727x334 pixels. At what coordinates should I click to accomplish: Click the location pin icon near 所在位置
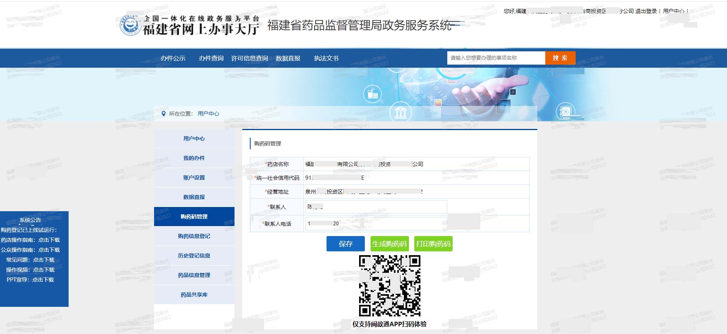pyautogui.click(x=164, y=114)
